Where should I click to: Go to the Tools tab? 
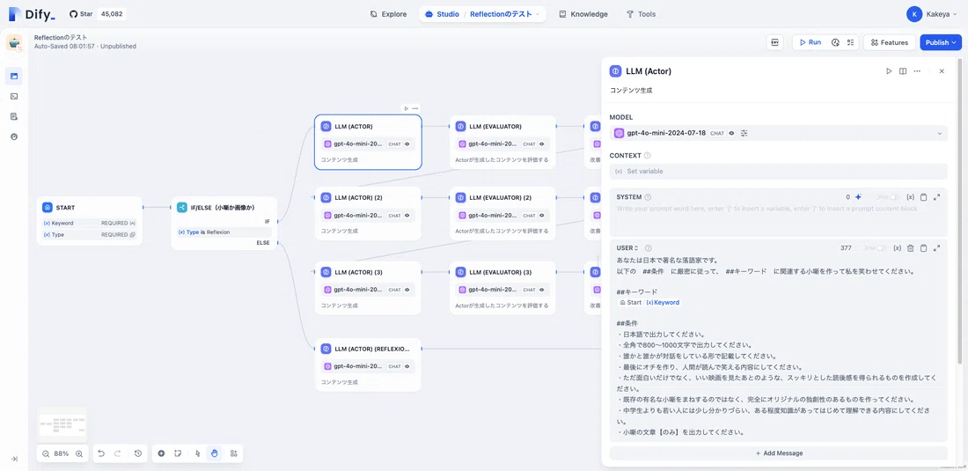click(x=641, y=13)
